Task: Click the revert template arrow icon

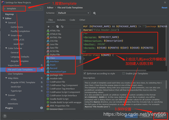Action: click(x=62, y=27)
